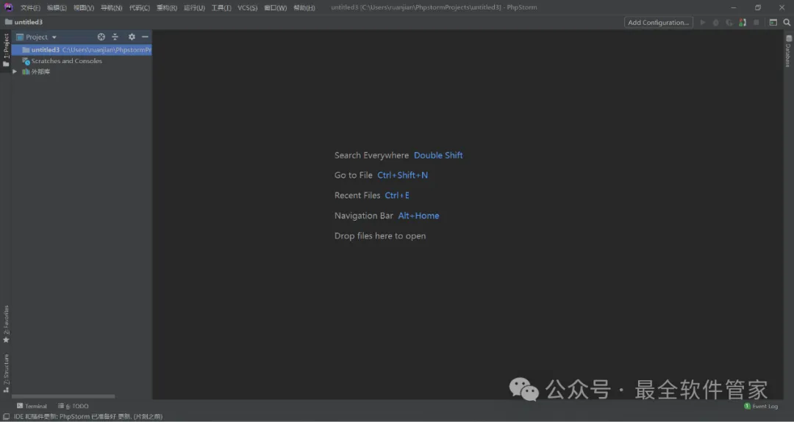
Task: Open the 运行(U) menu
Action: pos(194,7)
